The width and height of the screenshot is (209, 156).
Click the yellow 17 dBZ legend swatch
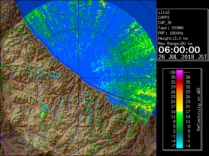(x=180, y=107)
